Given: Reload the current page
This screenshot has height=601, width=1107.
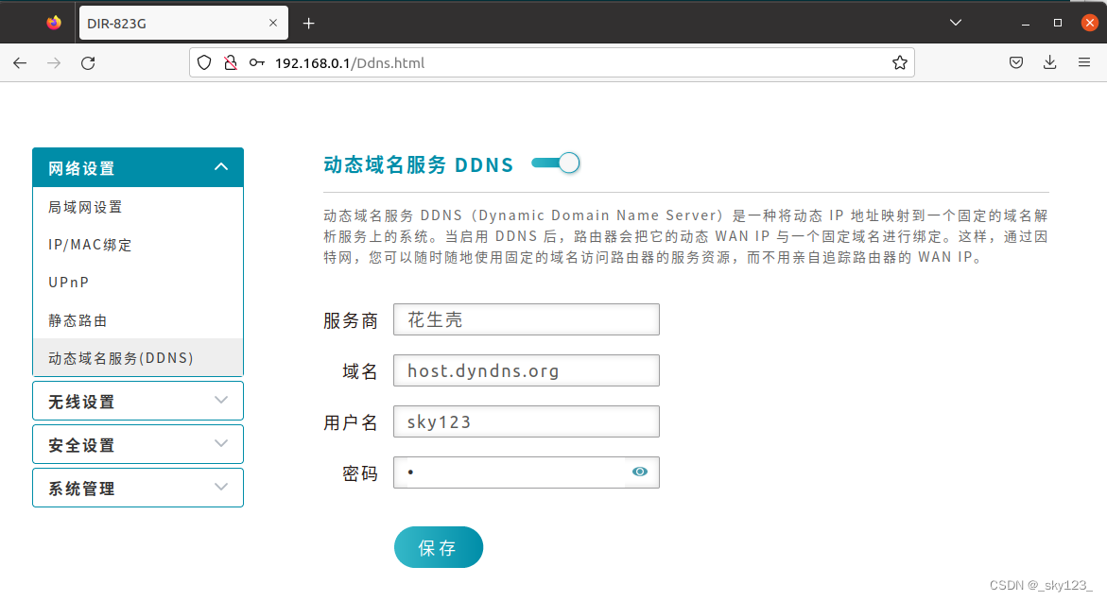Looking at the screenshot, I should tap(88, 62).
